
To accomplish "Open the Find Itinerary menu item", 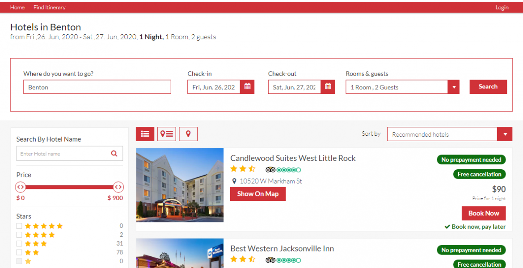I will pyautogui.click(x=49, y=8).
